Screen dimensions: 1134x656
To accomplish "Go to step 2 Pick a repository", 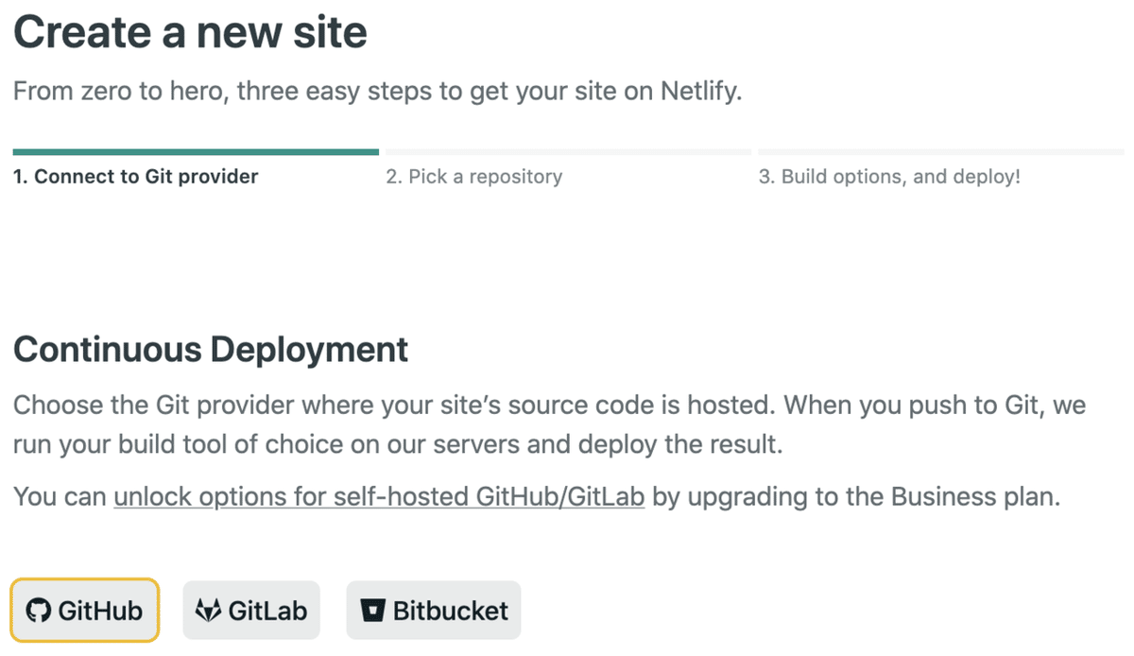I will pyautogui.click(x=473, y=177).
